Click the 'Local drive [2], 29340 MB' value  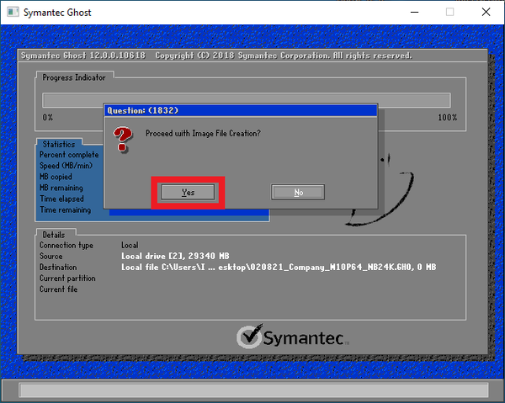pos(175,257)
